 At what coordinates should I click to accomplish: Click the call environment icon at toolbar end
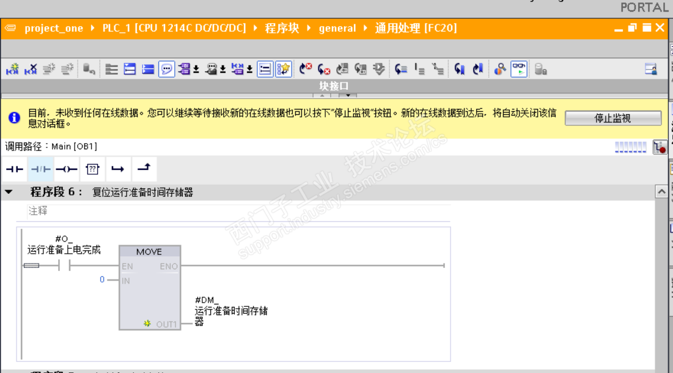651,69
